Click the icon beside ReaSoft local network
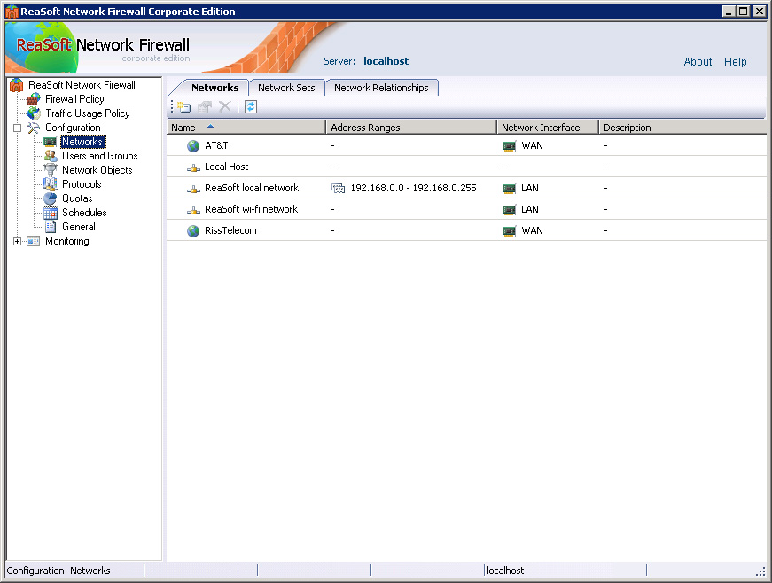772x583 pixels. pyautogui.click(x=193, y=189)
